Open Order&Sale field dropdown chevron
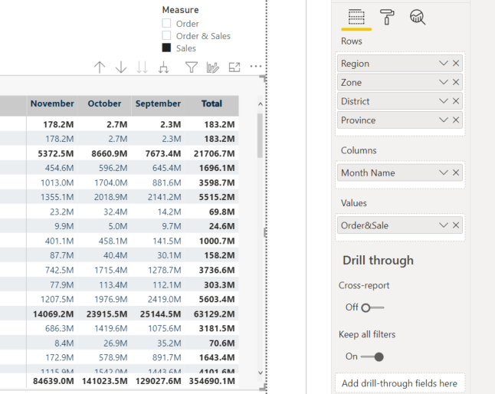495x394 pixels. click(x=444, y=225)
